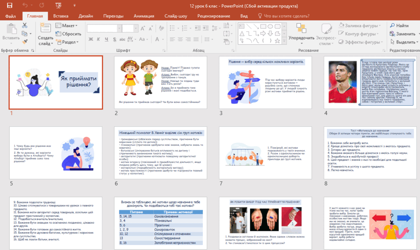Click the Decrease Font Size icon
The width and height of the screenshot is (420, 250).
tap(151, 29)
